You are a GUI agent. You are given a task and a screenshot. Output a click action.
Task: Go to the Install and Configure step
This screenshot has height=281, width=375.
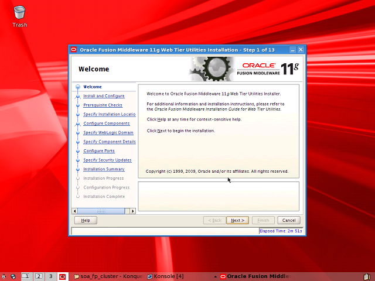pyautogui.click(x=104, y=96)
